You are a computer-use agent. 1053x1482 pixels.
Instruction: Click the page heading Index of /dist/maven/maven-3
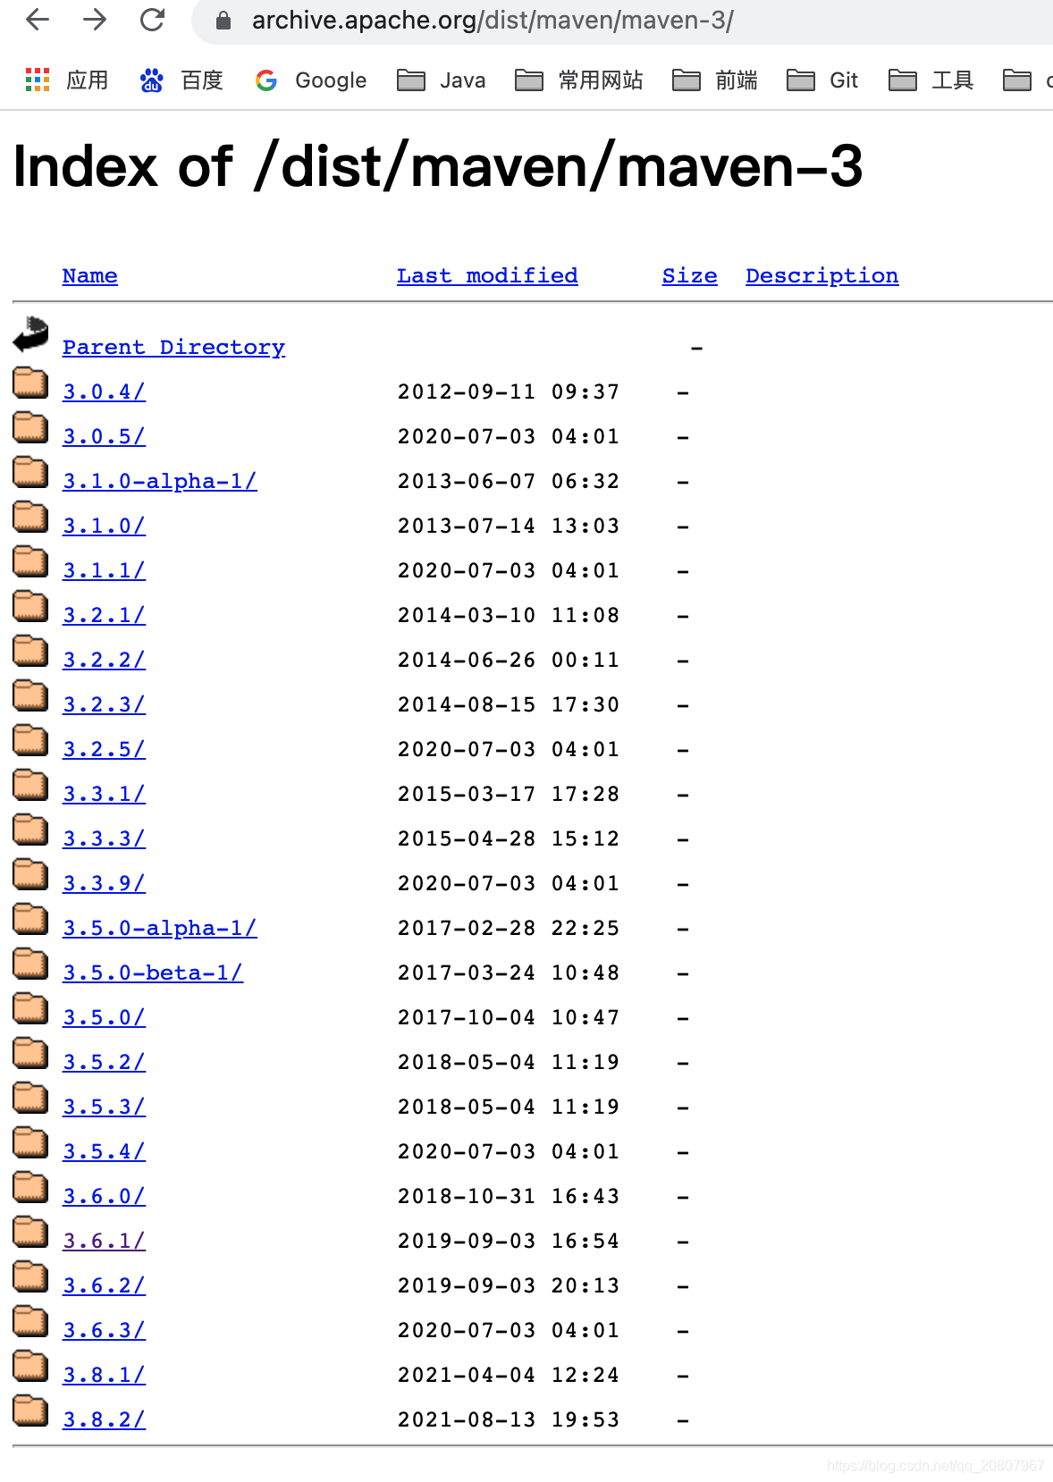coord(438,166)
